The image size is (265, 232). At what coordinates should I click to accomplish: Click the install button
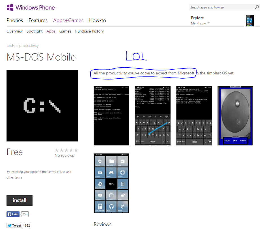pos(20,200)
